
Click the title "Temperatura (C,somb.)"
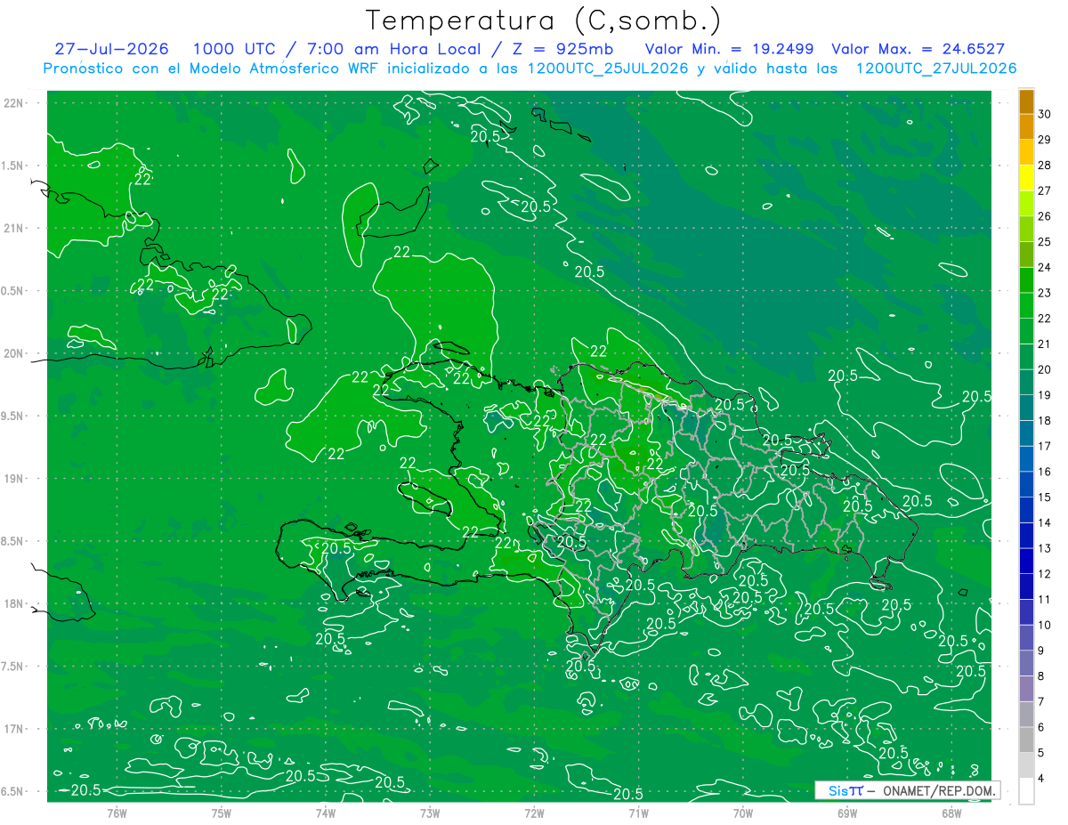point(544,20)
